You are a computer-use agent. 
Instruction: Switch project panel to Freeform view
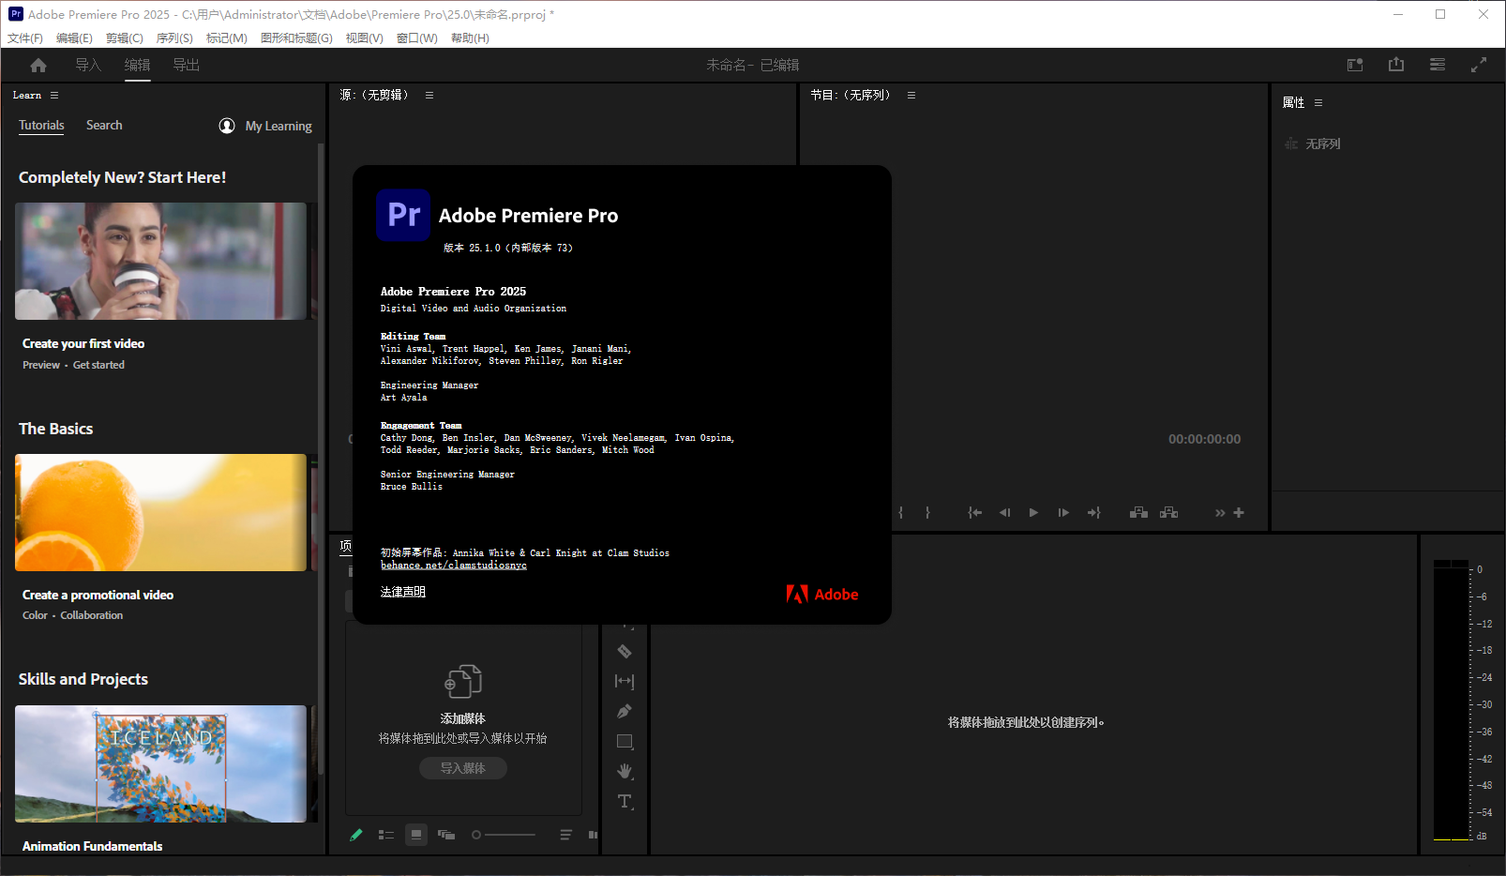pos(446,834)
